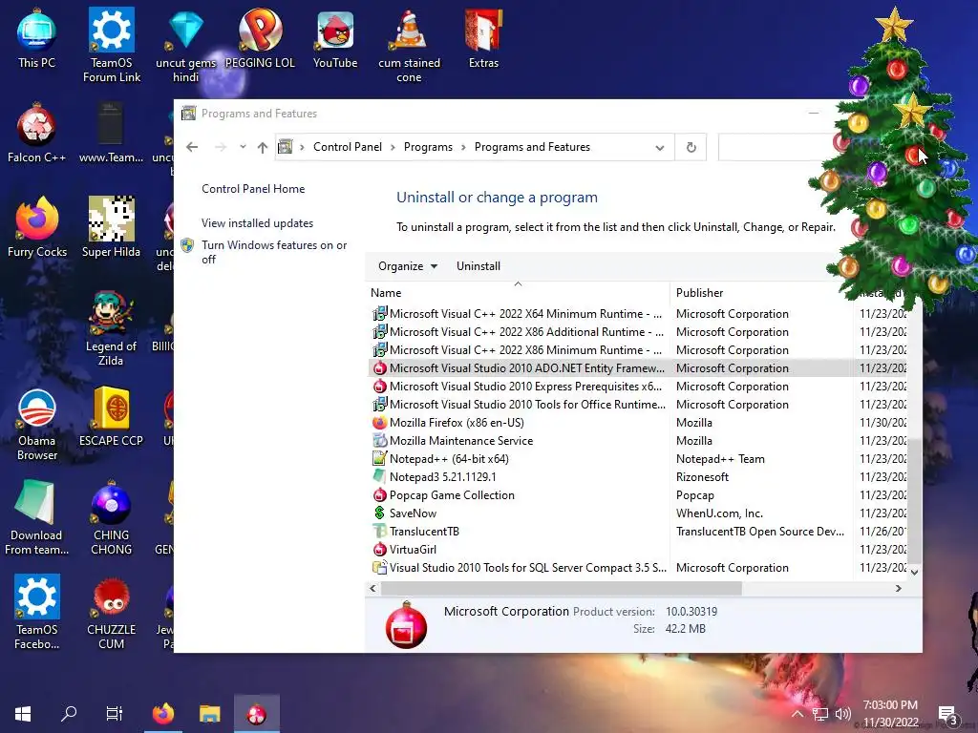Open File Explorer from taskbar

tap(209, 714)
